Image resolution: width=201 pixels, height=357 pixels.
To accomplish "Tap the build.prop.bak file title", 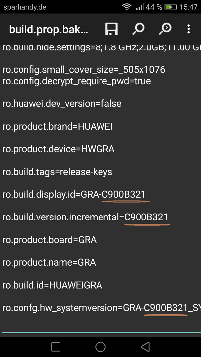I will click(x=48, y=30).
